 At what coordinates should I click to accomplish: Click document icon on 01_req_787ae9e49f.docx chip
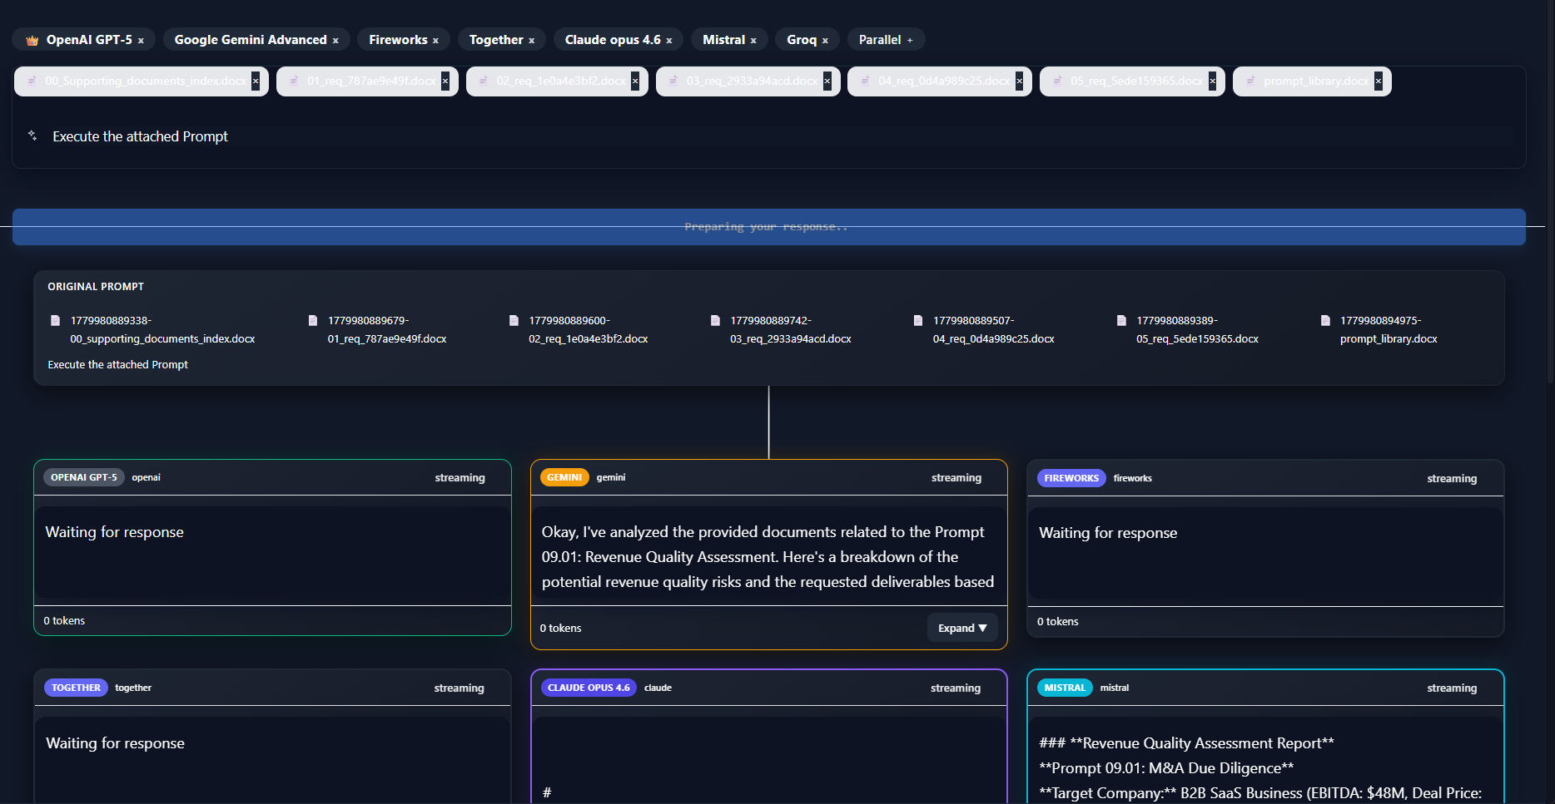point(294,81)
